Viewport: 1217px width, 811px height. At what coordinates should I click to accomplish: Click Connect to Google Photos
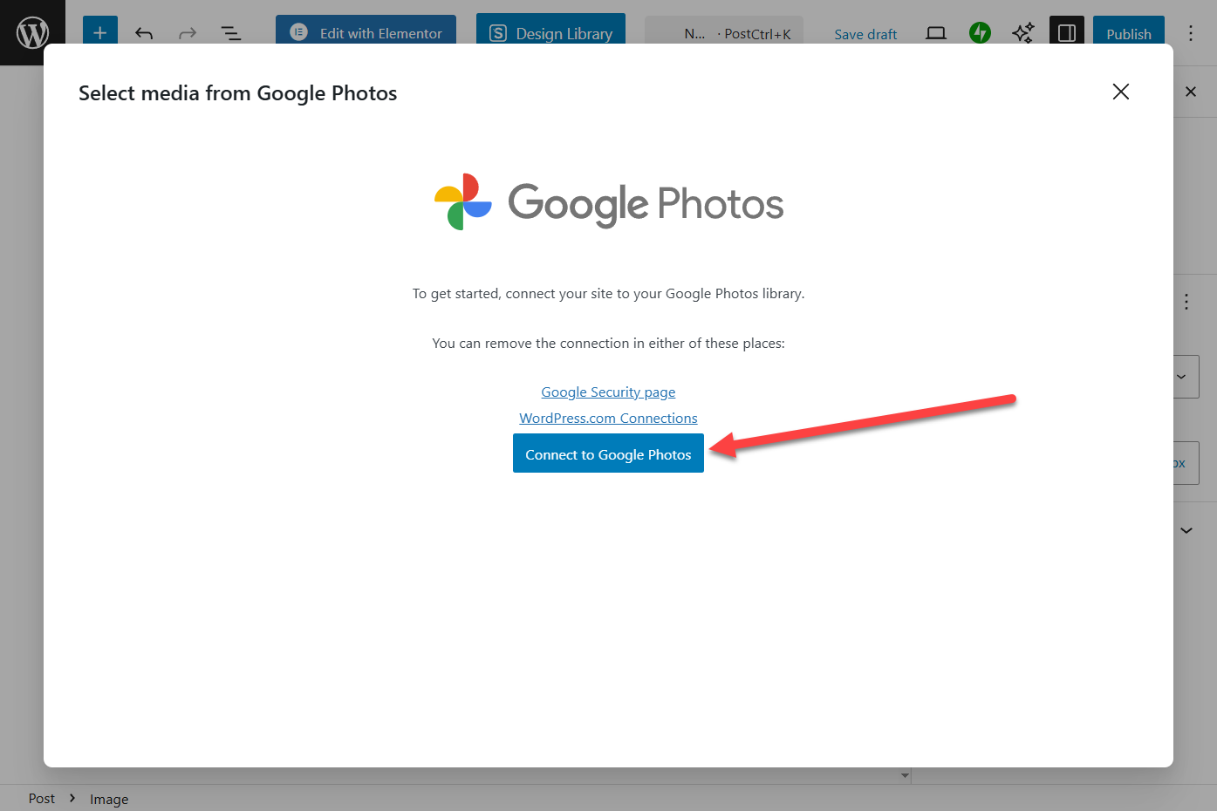click(608, 453)
